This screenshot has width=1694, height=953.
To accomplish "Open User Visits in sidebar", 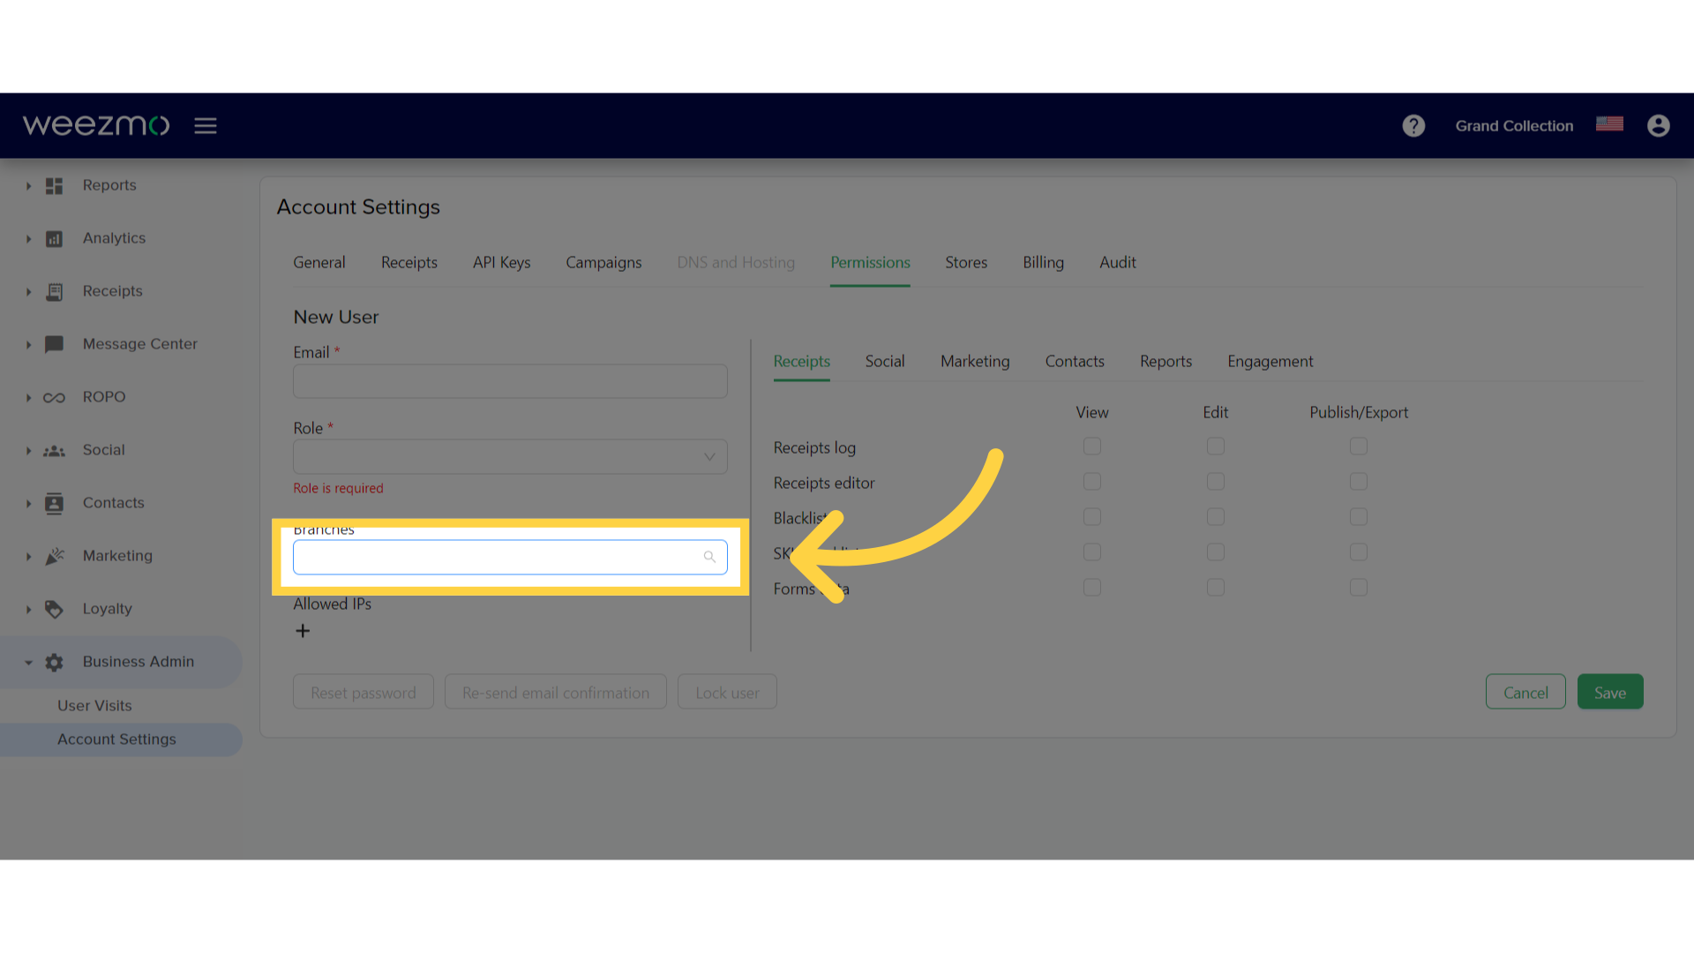I will [94, 705].
